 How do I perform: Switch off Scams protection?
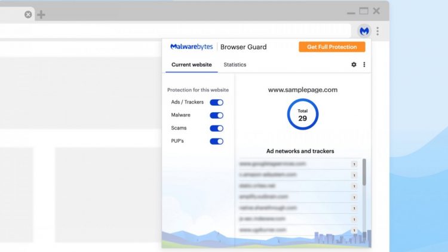(x=217, y=128)
